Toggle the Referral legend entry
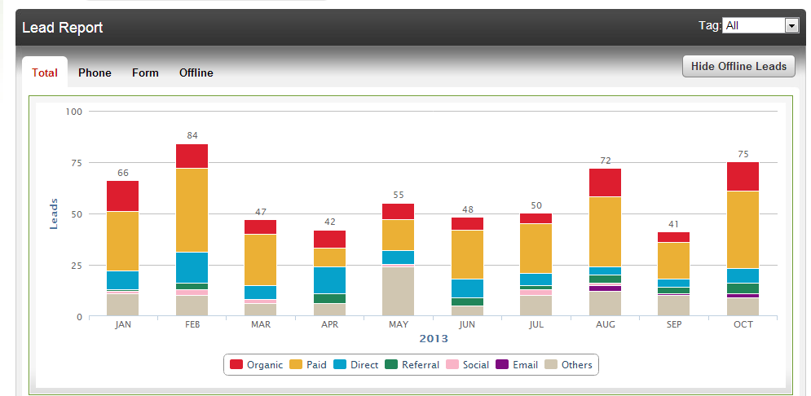Screen dimensions: 811x396 point(412,364)
